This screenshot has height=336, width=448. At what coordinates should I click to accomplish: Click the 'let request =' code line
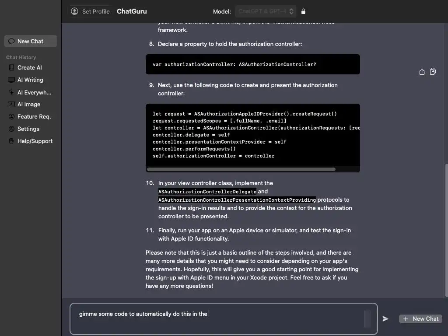tap(245, 114)
